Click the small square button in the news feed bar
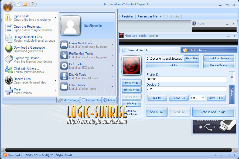The image size is (239, 159). (x=229, y=155)
